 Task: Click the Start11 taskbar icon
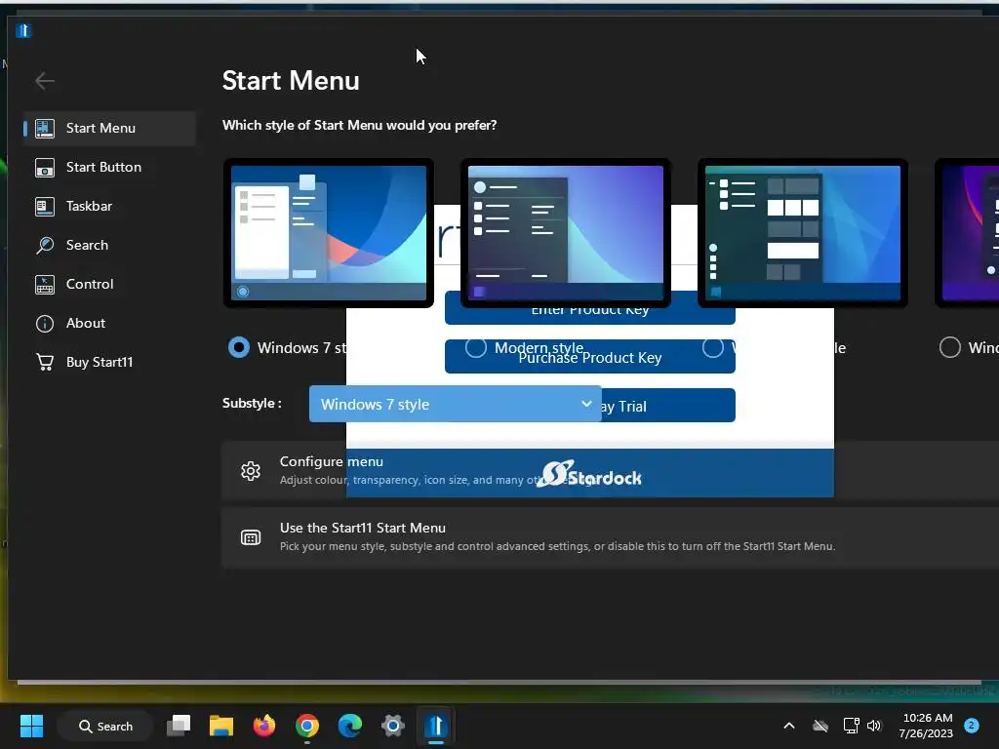436,726
